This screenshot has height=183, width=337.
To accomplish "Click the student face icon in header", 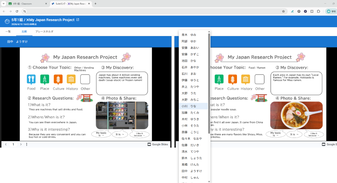I will (7, 22).
